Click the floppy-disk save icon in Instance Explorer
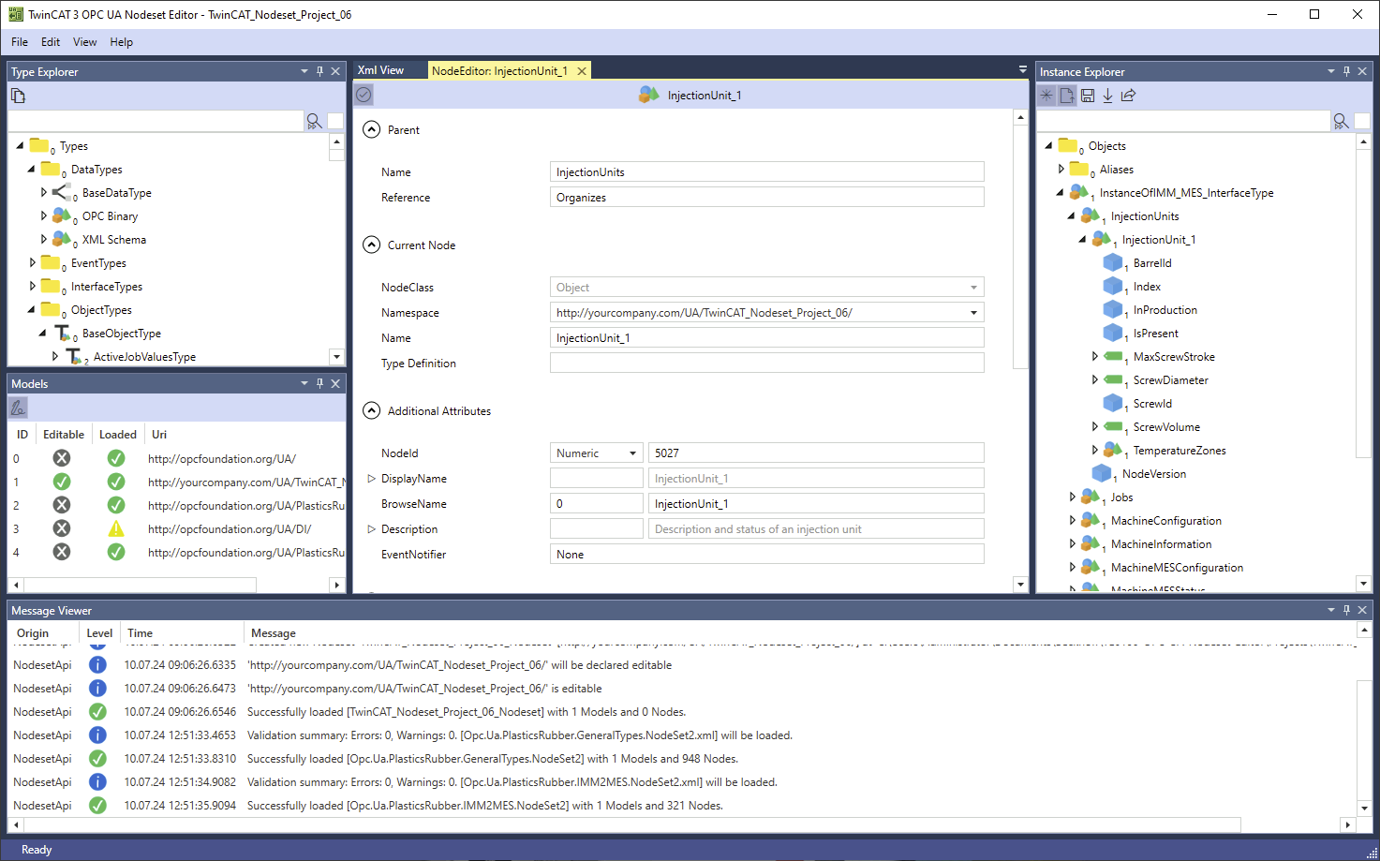The width and height of the screenshot is (1380, 861). click(1088, 96)
